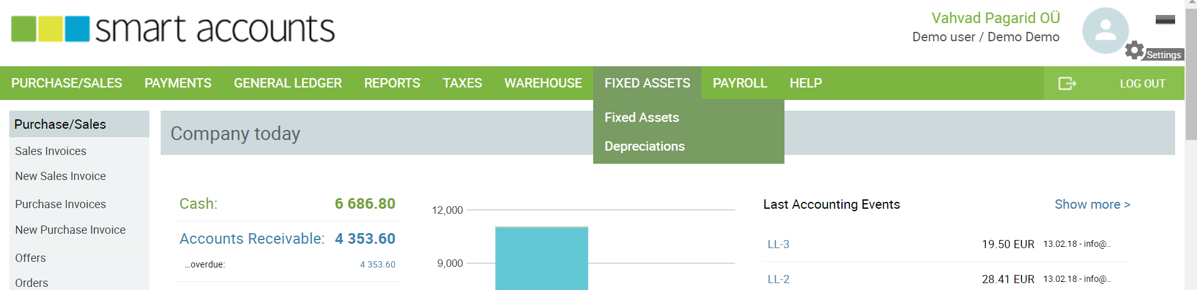Open the PURCHASE/SALES menu
This screenshot has height=290, width=1197.
[67, 83]
